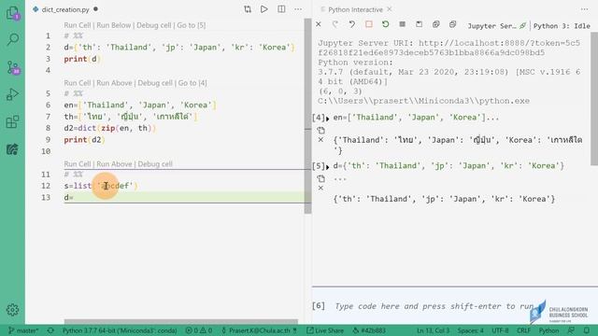Restart the kernel with green circular arrow
Screen dimensions: 598x336
pyautogui.click(x=386, y=24)
